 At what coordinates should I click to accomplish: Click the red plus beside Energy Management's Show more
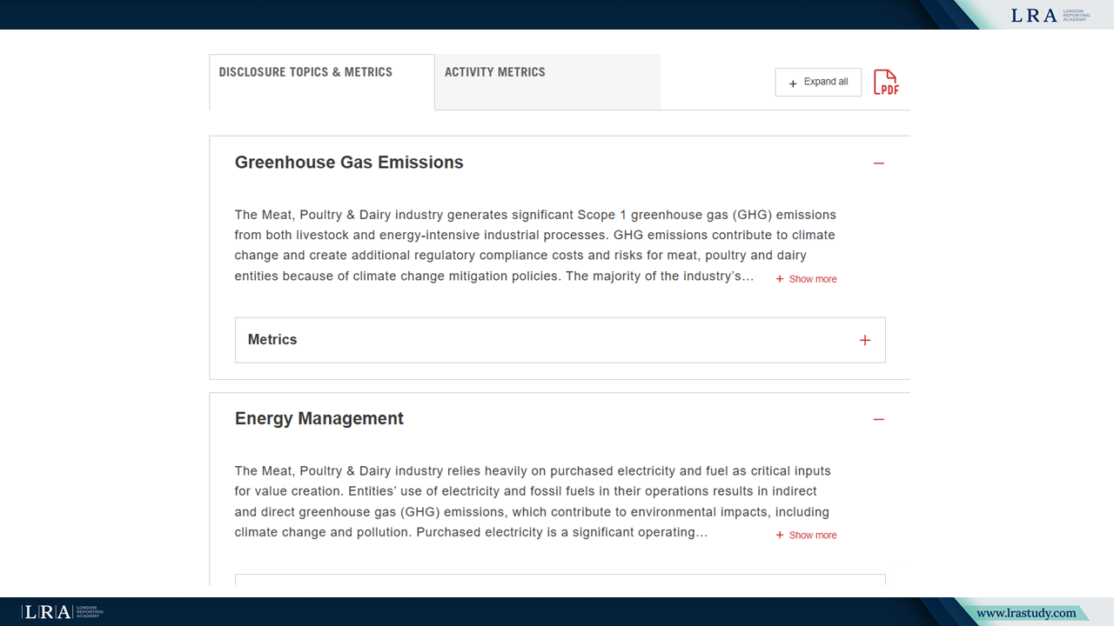[780, 536]
